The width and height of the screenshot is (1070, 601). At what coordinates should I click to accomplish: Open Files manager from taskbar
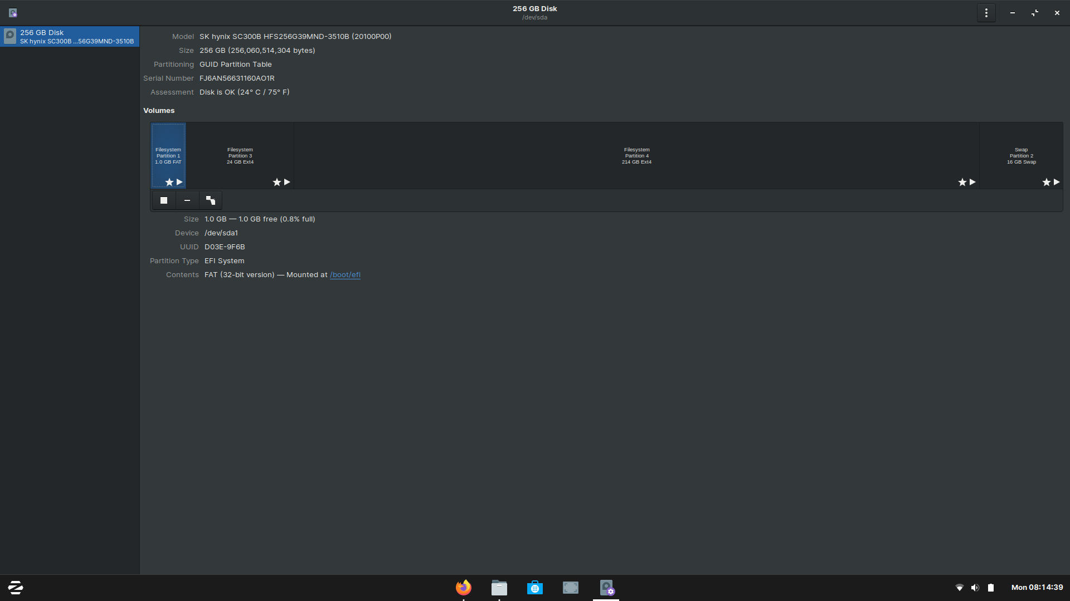coord(499,588)
